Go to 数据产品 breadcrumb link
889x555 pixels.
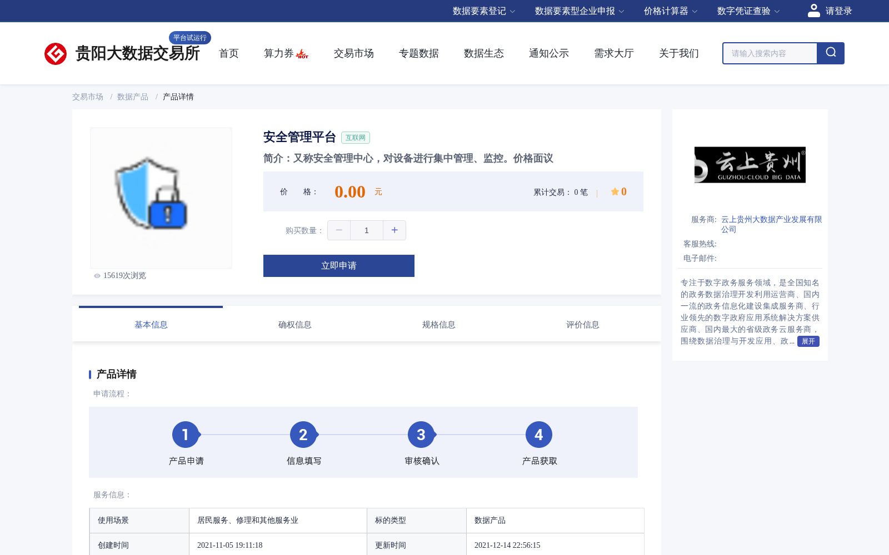coord(133,97)
